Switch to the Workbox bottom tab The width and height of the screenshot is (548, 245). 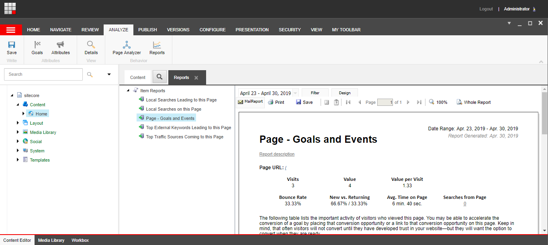(80, 240)
